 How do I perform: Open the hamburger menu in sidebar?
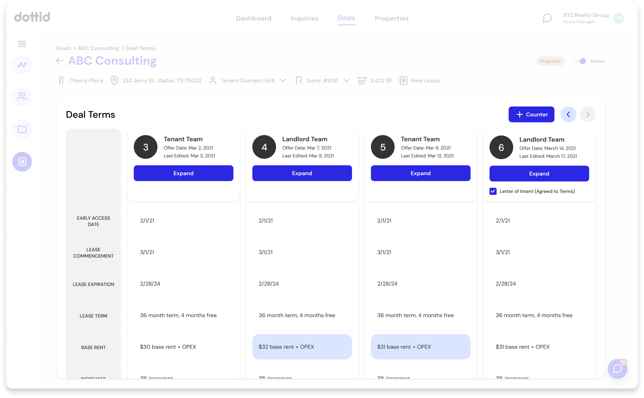(22, 44)
